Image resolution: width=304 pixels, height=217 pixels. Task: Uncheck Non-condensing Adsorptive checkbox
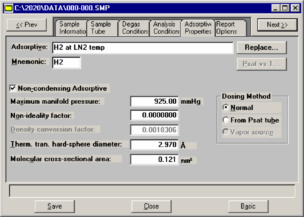coord(13,88)
